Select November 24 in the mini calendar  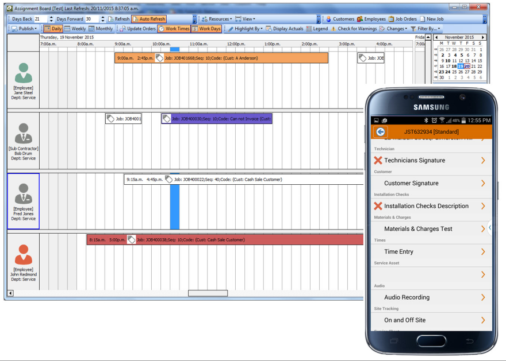[448, 72]
